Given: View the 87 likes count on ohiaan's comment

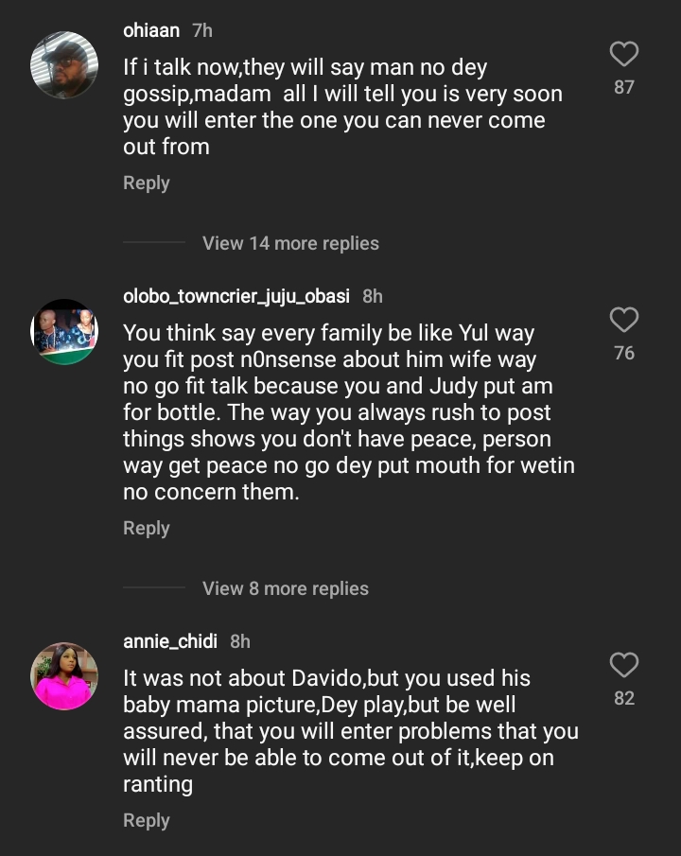Looking at the screenshot, I should pos(624,87).
